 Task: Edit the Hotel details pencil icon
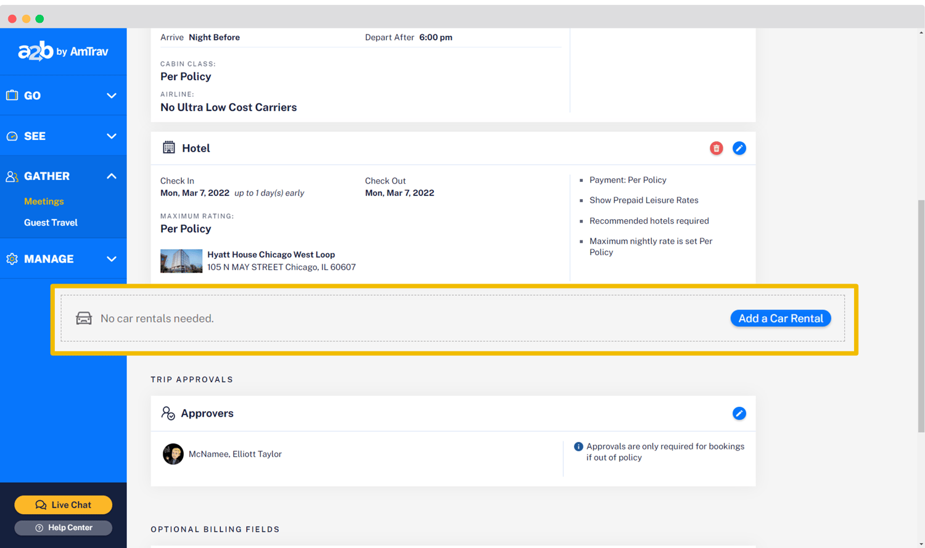(x=739, y=148)
